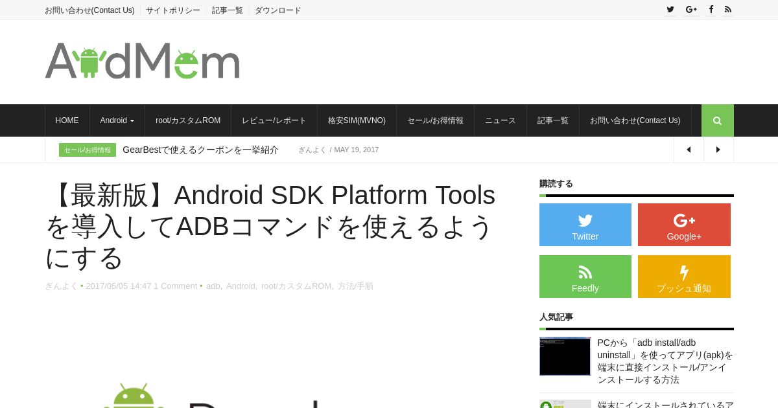This screenshot has height=408, width=778.
Task: Open the Facebook icon in top bar
Action: 711,10
